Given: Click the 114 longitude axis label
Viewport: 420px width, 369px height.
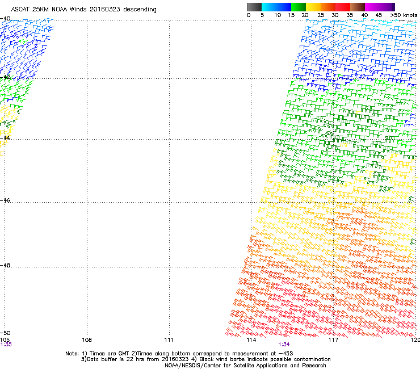Looking at the screenshot, I should (251, 340).
